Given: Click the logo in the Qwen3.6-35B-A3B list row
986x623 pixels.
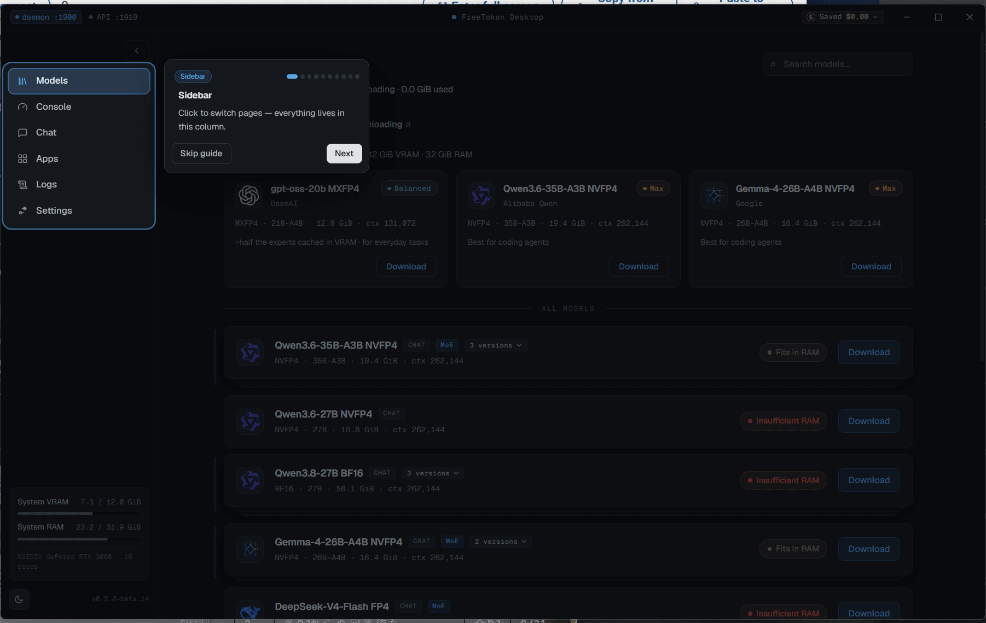Looking at the screenshot, I should coord(251,352).
